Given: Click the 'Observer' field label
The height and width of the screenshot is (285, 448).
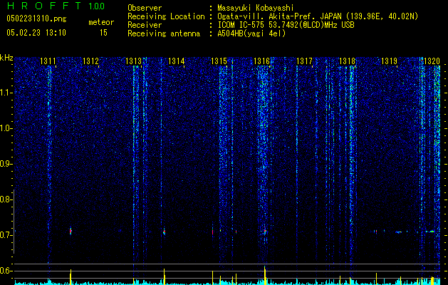Looking at the screenshot, I should [145, 8].
